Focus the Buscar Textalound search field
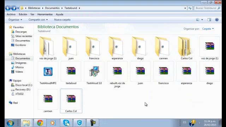Screen dimensions: 226x127 (208, 8)
